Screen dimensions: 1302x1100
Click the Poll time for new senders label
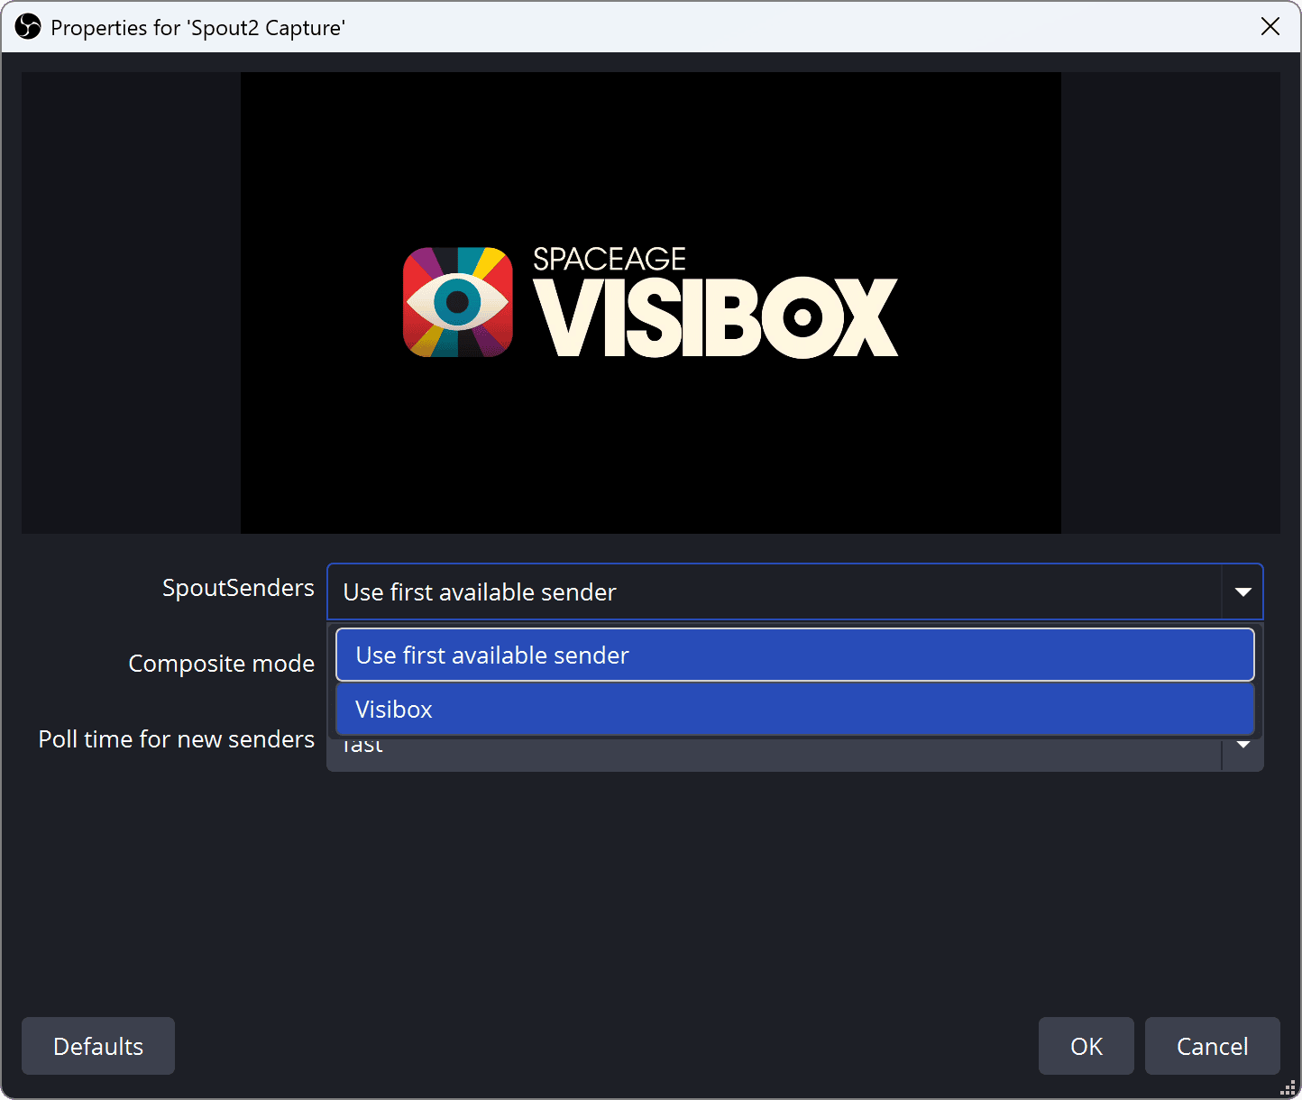(x=177, y=739)
